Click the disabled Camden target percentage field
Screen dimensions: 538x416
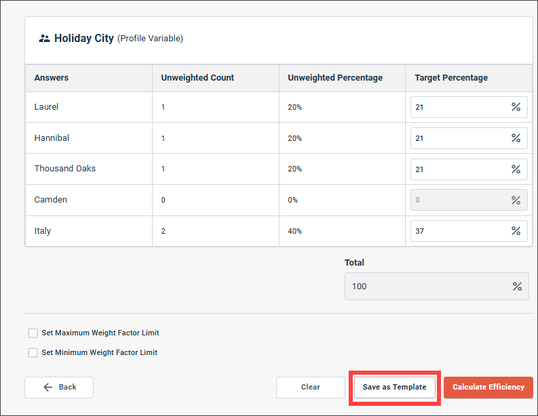(469, 200)
